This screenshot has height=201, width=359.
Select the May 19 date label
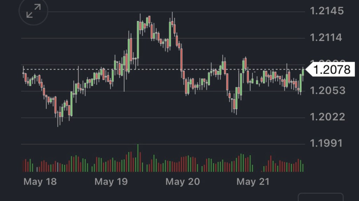tap(111, 181)
